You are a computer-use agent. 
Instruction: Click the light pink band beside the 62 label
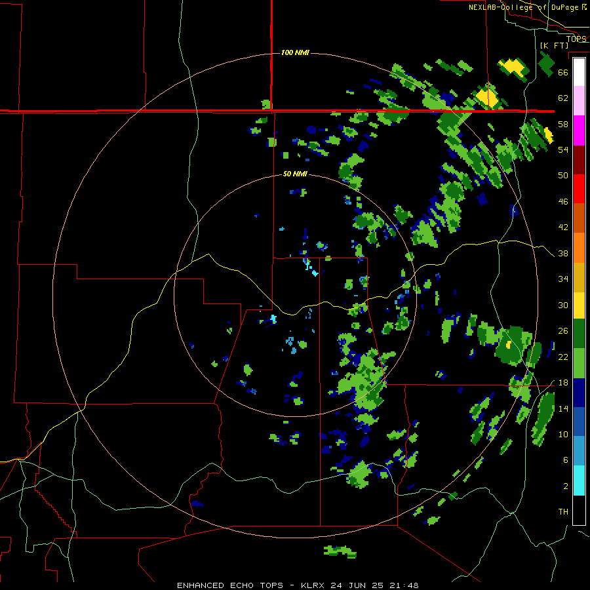tap(579, 100)
